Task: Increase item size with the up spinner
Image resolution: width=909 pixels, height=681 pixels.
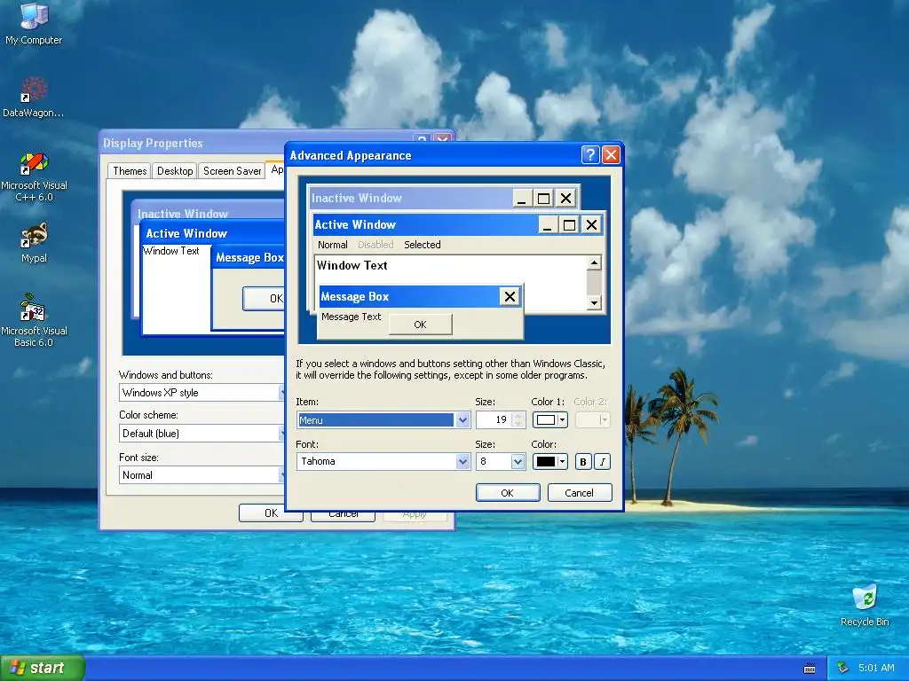Action: tap(518, 416)
